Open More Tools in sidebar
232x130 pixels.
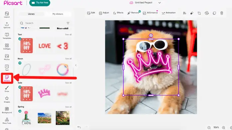pyautogui.click(x=7, y=121)
